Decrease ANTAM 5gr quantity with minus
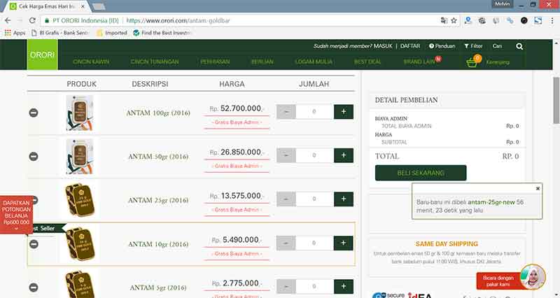The width and height of the screenshot is (560, 298). [286, 287]
